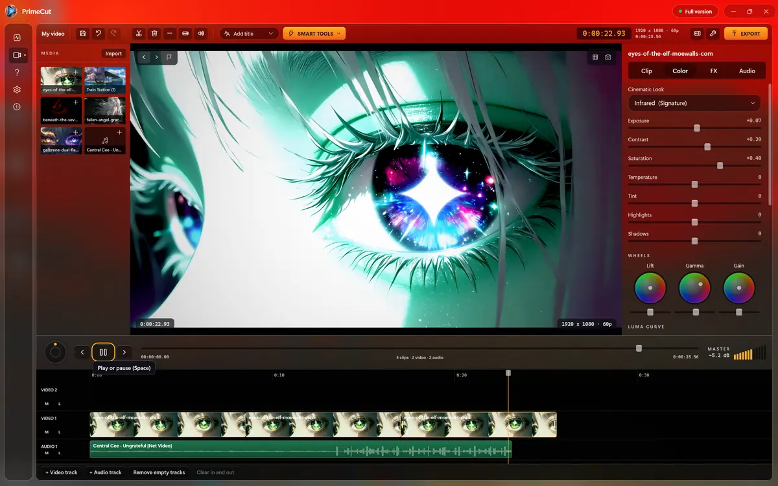Lock the AUDIO 1 track
The width and height of the screenshot is (778, 486).
[59, 453]
